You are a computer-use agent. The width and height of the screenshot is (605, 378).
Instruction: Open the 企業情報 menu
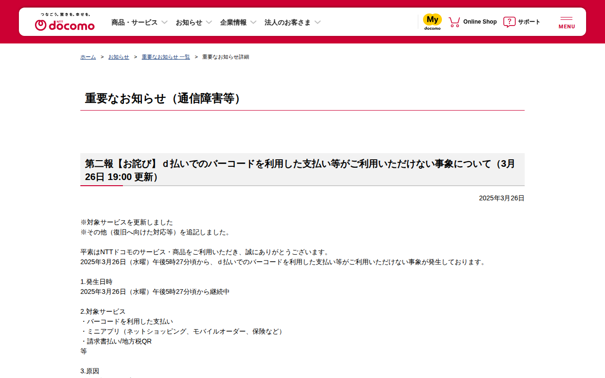click(233, 22)
